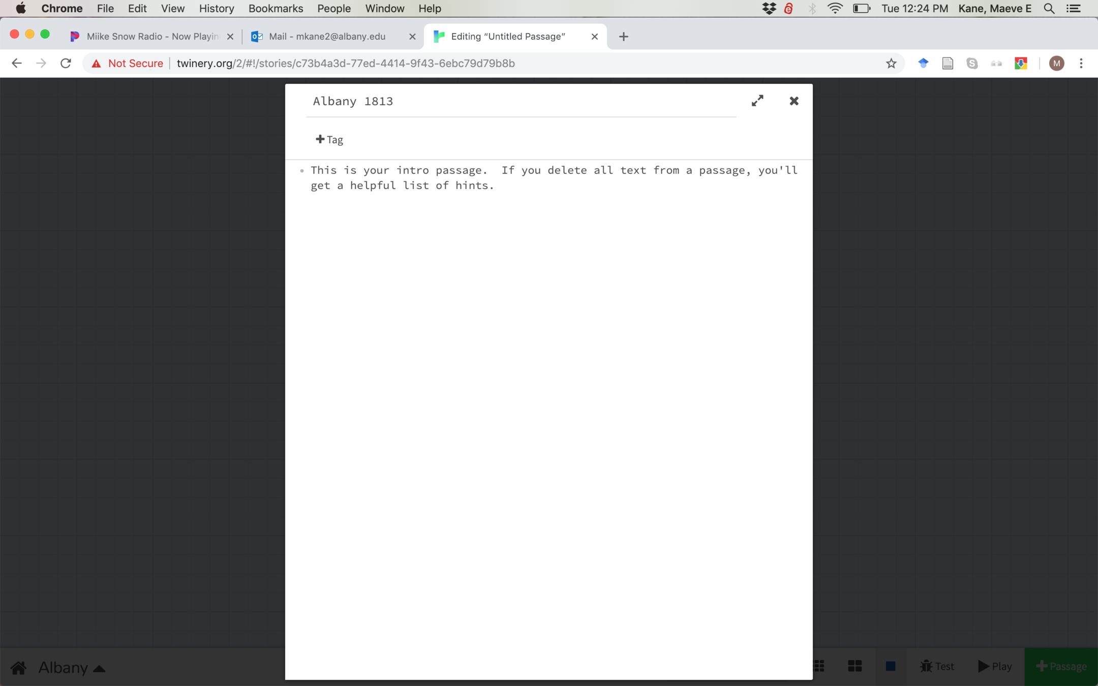Switch to the Mail tab
1098x686 pixels.
pyautogui.click(x=326, y=37)
